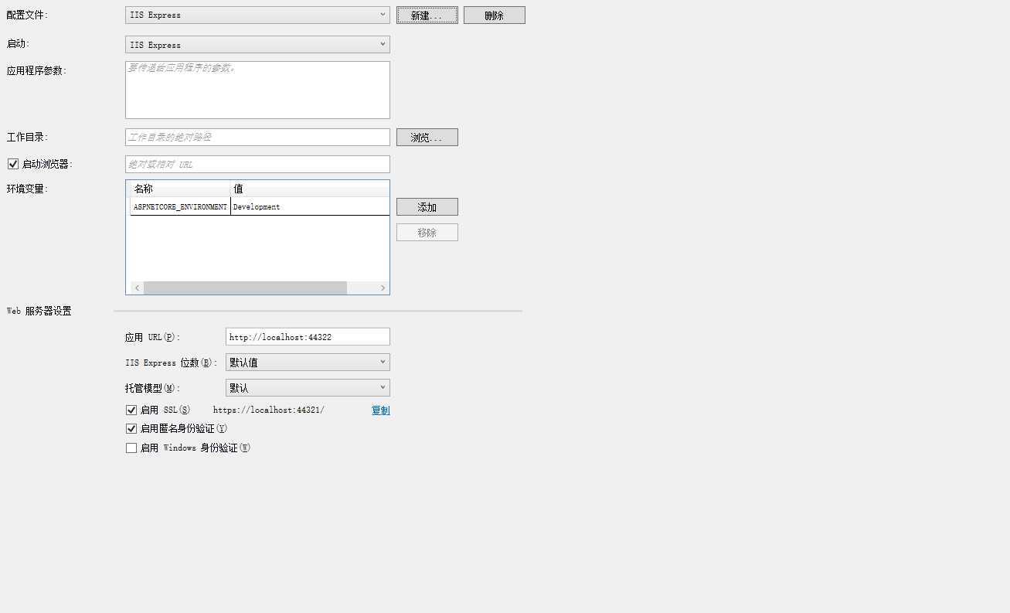Image resolution: width=1010 pixels, height=613 pixels.
Task: Click the 名称 column header
Action: tap(180, 189)
